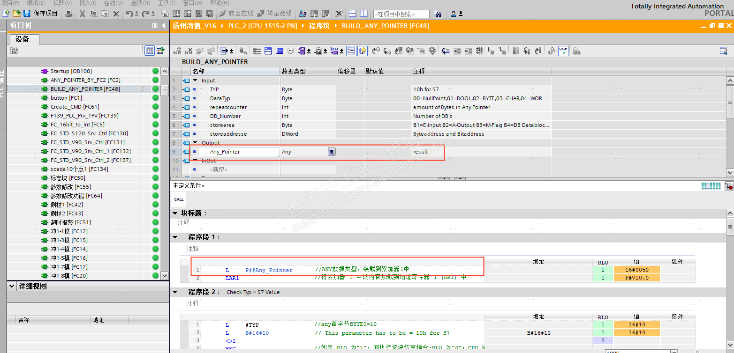Collapse the project tree panel with the arrow
The width and height of the screenshot is (734, 353).
tap(163, 26)
